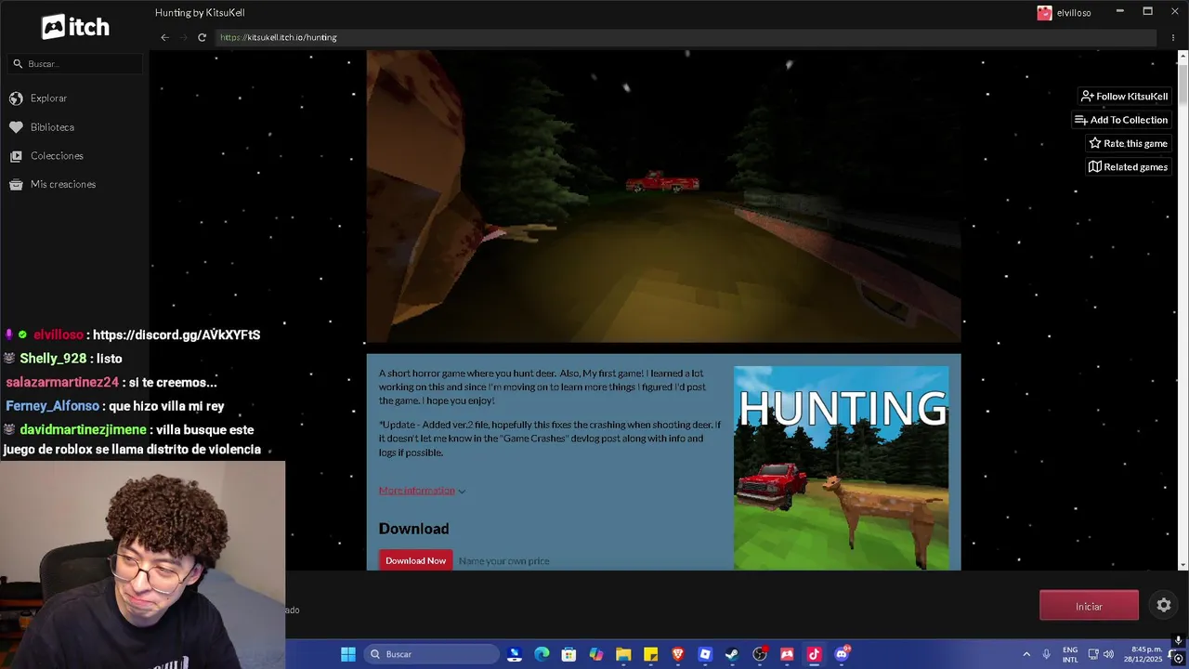Click the Name your own price text
The height and width of the screenshot is (669, 1189).
(x=503, y=561)
